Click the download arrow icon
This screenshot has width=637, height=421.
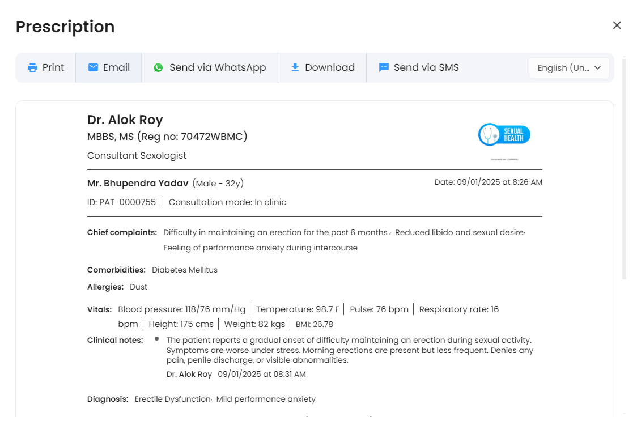pyautogui.click(x=295, y=68)
